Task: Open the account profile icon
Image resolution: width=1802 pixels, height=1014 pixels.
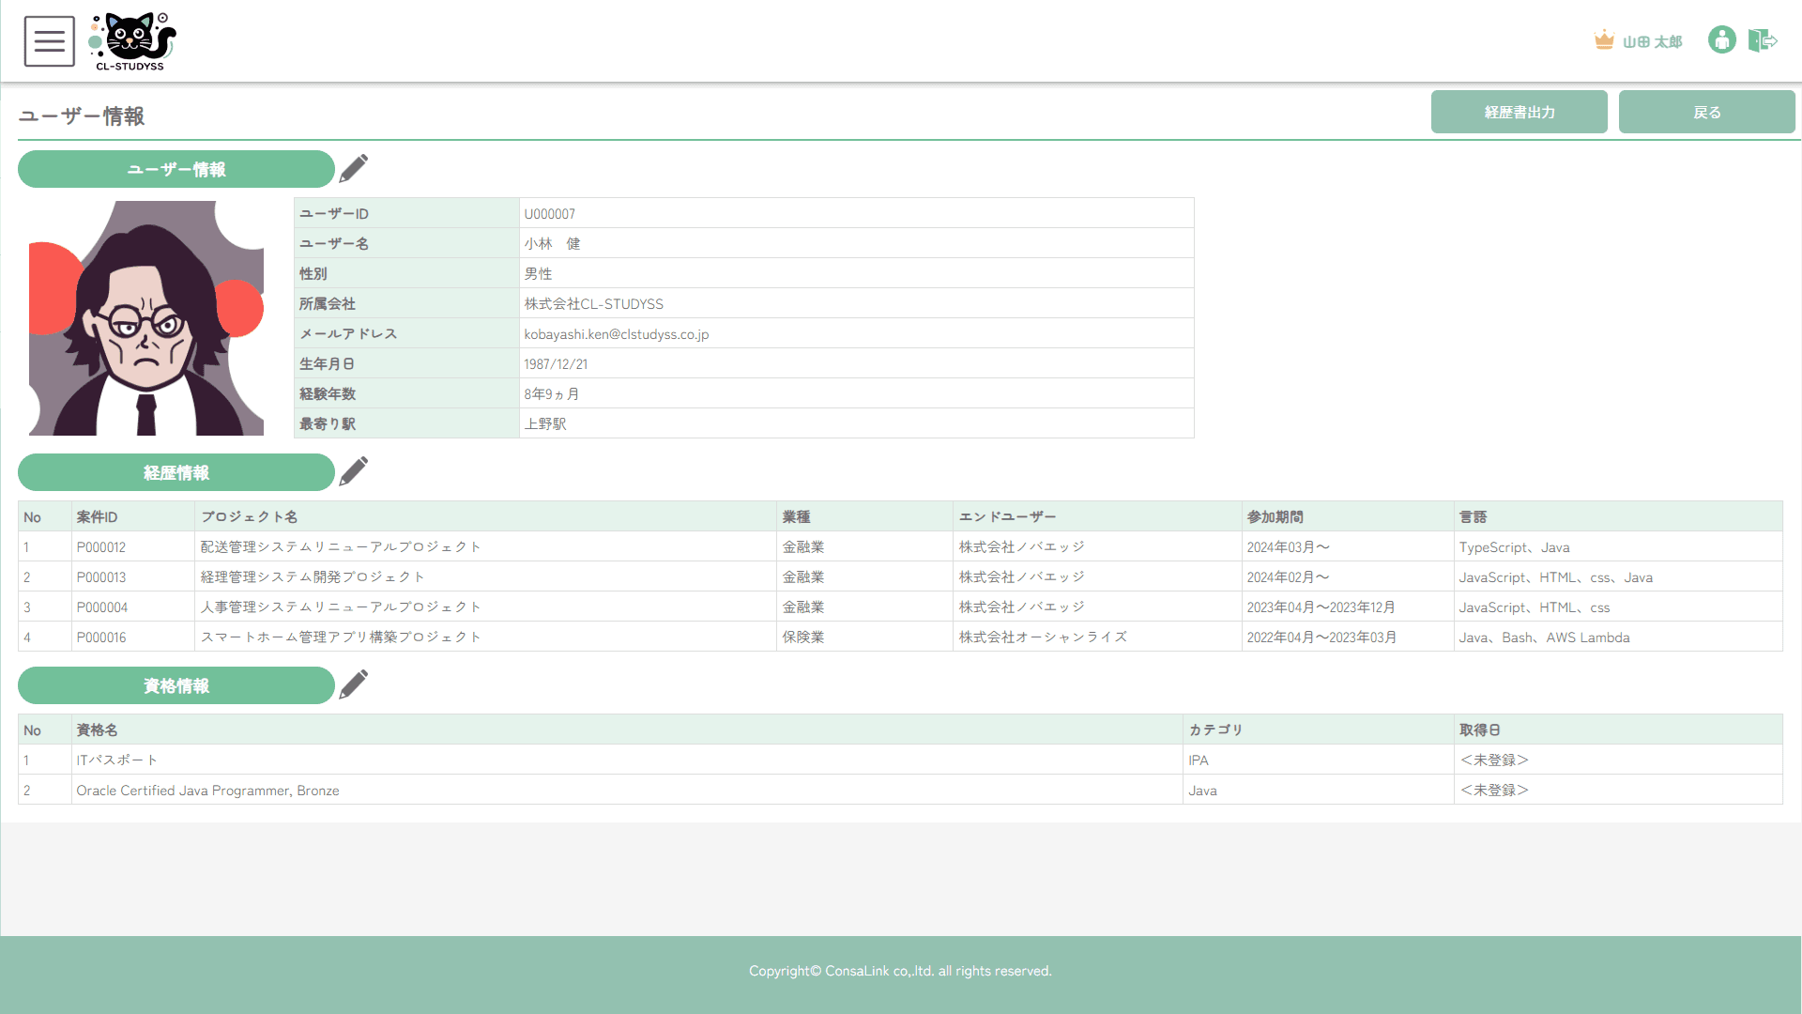Action: point(1721,40)
